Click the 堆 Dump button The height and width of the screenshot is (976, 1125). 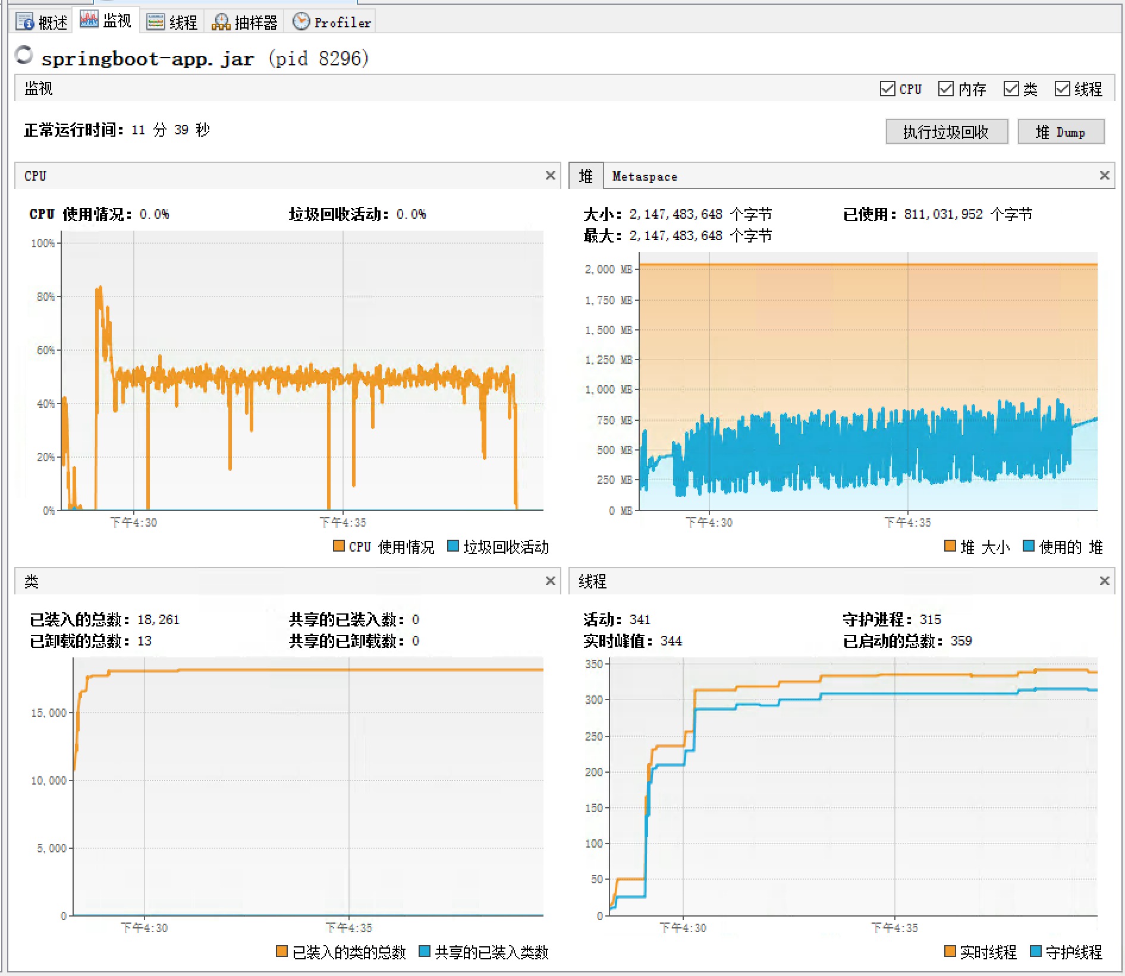tap(1061, 132)
